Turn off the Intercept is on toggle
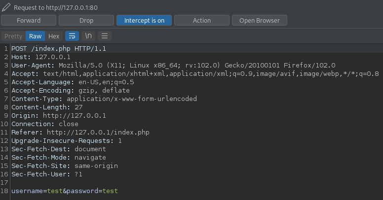Screen dimensions: 383x200 (144, 20)
